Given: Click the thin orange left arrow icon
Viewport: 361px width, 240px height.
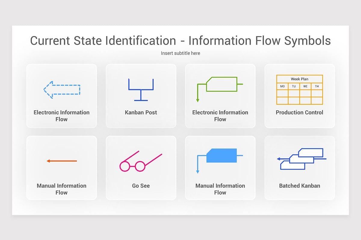Looking at the screenshot, I should pyautogui.click(x=62, y=161).
